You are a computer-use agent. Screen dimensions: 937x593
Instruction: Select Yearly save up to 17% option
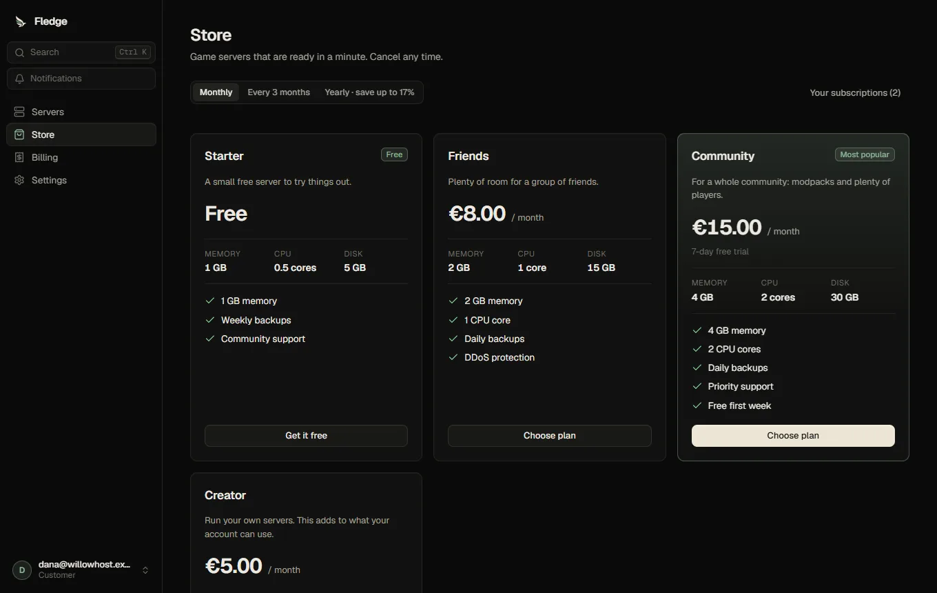(x=369, y=92)
